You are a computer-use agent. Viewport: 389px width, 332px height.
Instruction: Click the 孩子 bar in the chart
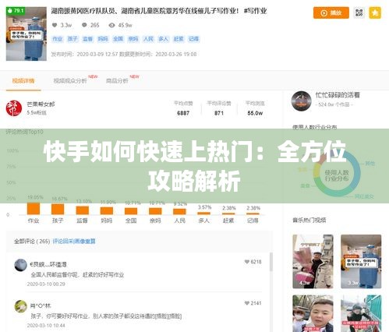point(58,210)
